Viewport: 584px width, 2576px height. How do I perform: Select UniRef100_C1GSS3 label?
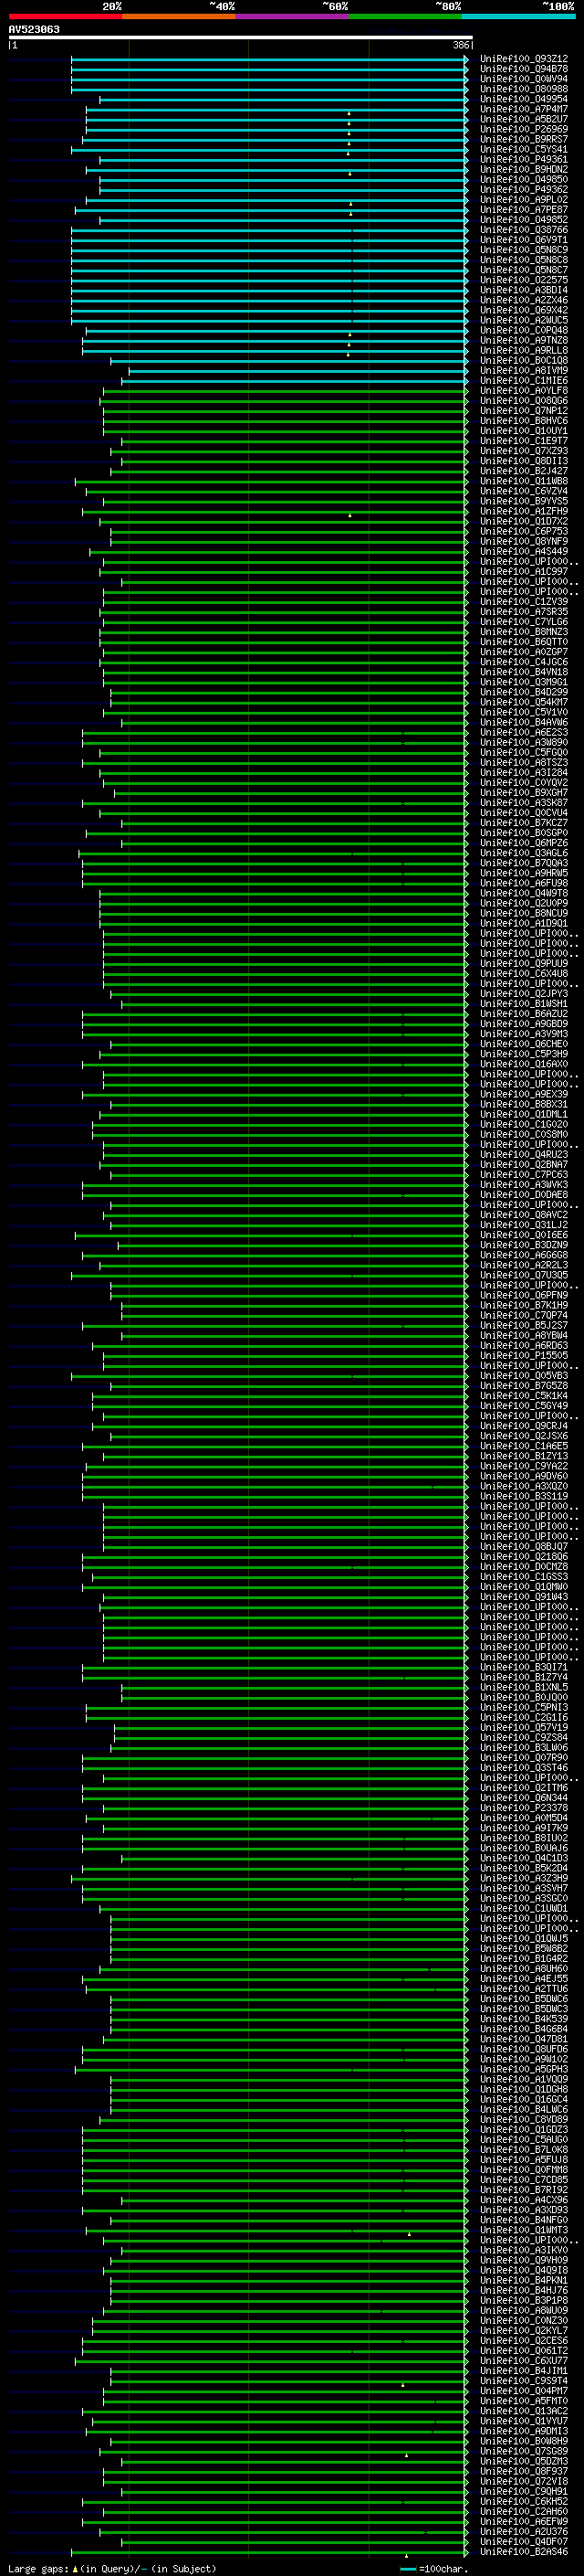pyautogui.click(x=524, y=1576)
